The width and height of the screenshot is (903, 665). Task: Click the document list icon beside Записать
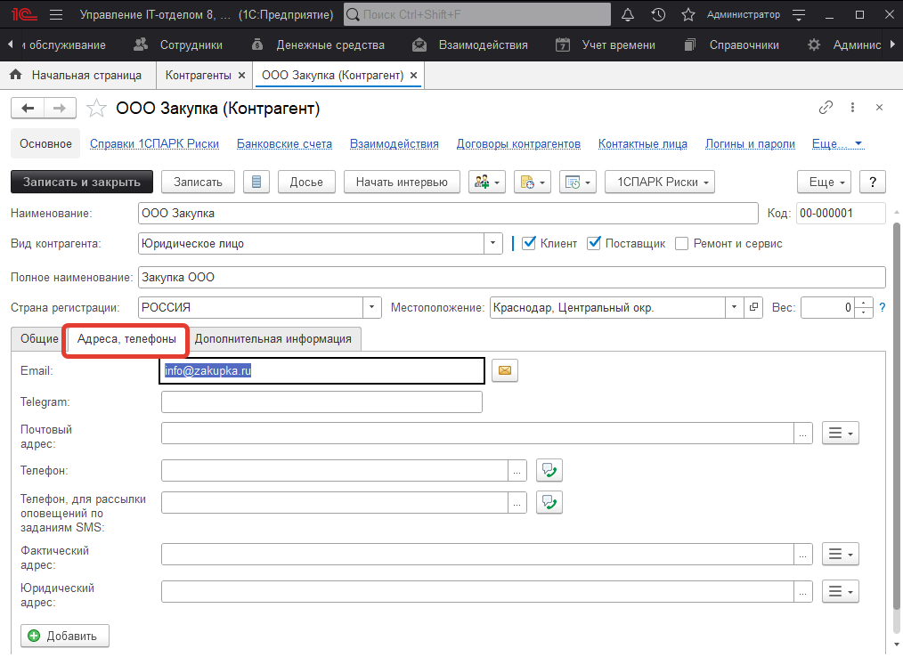[256, 182]
